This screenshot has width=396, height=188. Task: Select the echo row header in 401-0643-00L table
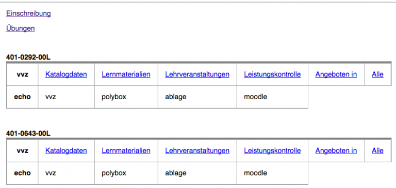click(22, 173)
